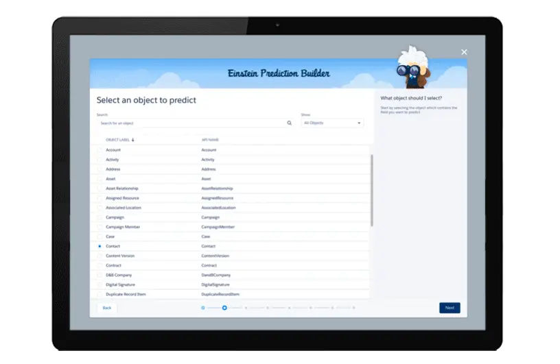Click the API Name column header
The image size is (560, 364).
210,140
